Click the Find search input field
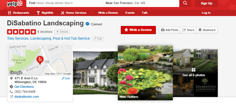The image size is (236, 105). pos(64,3)
